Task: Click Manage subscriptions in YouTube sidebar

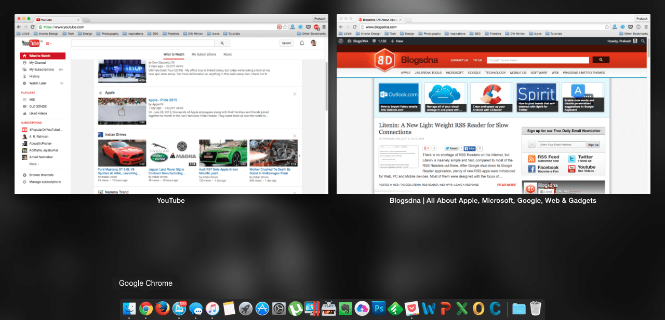Action: (x=45, y=182)
